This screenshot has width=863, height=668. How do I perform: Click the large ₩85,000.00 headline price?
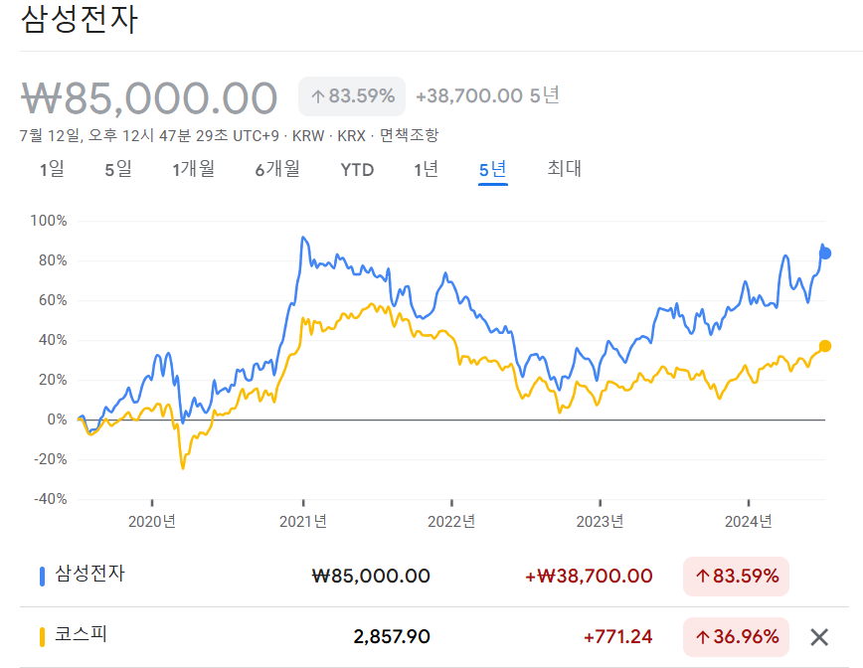[x=149, y=98]
